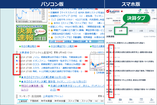The image size is (157, 105).
Task: Tap the 経常は黒字浮上・通期計画を超過 headline
Action: click(129, 52)
